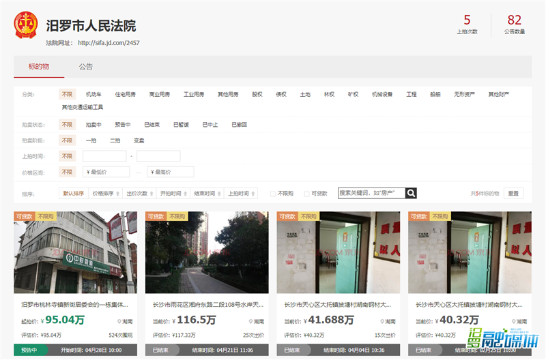This screenshot has height=360, width=546.
Task: Click 不限购 badge on second listing
Action: [177, 216]
